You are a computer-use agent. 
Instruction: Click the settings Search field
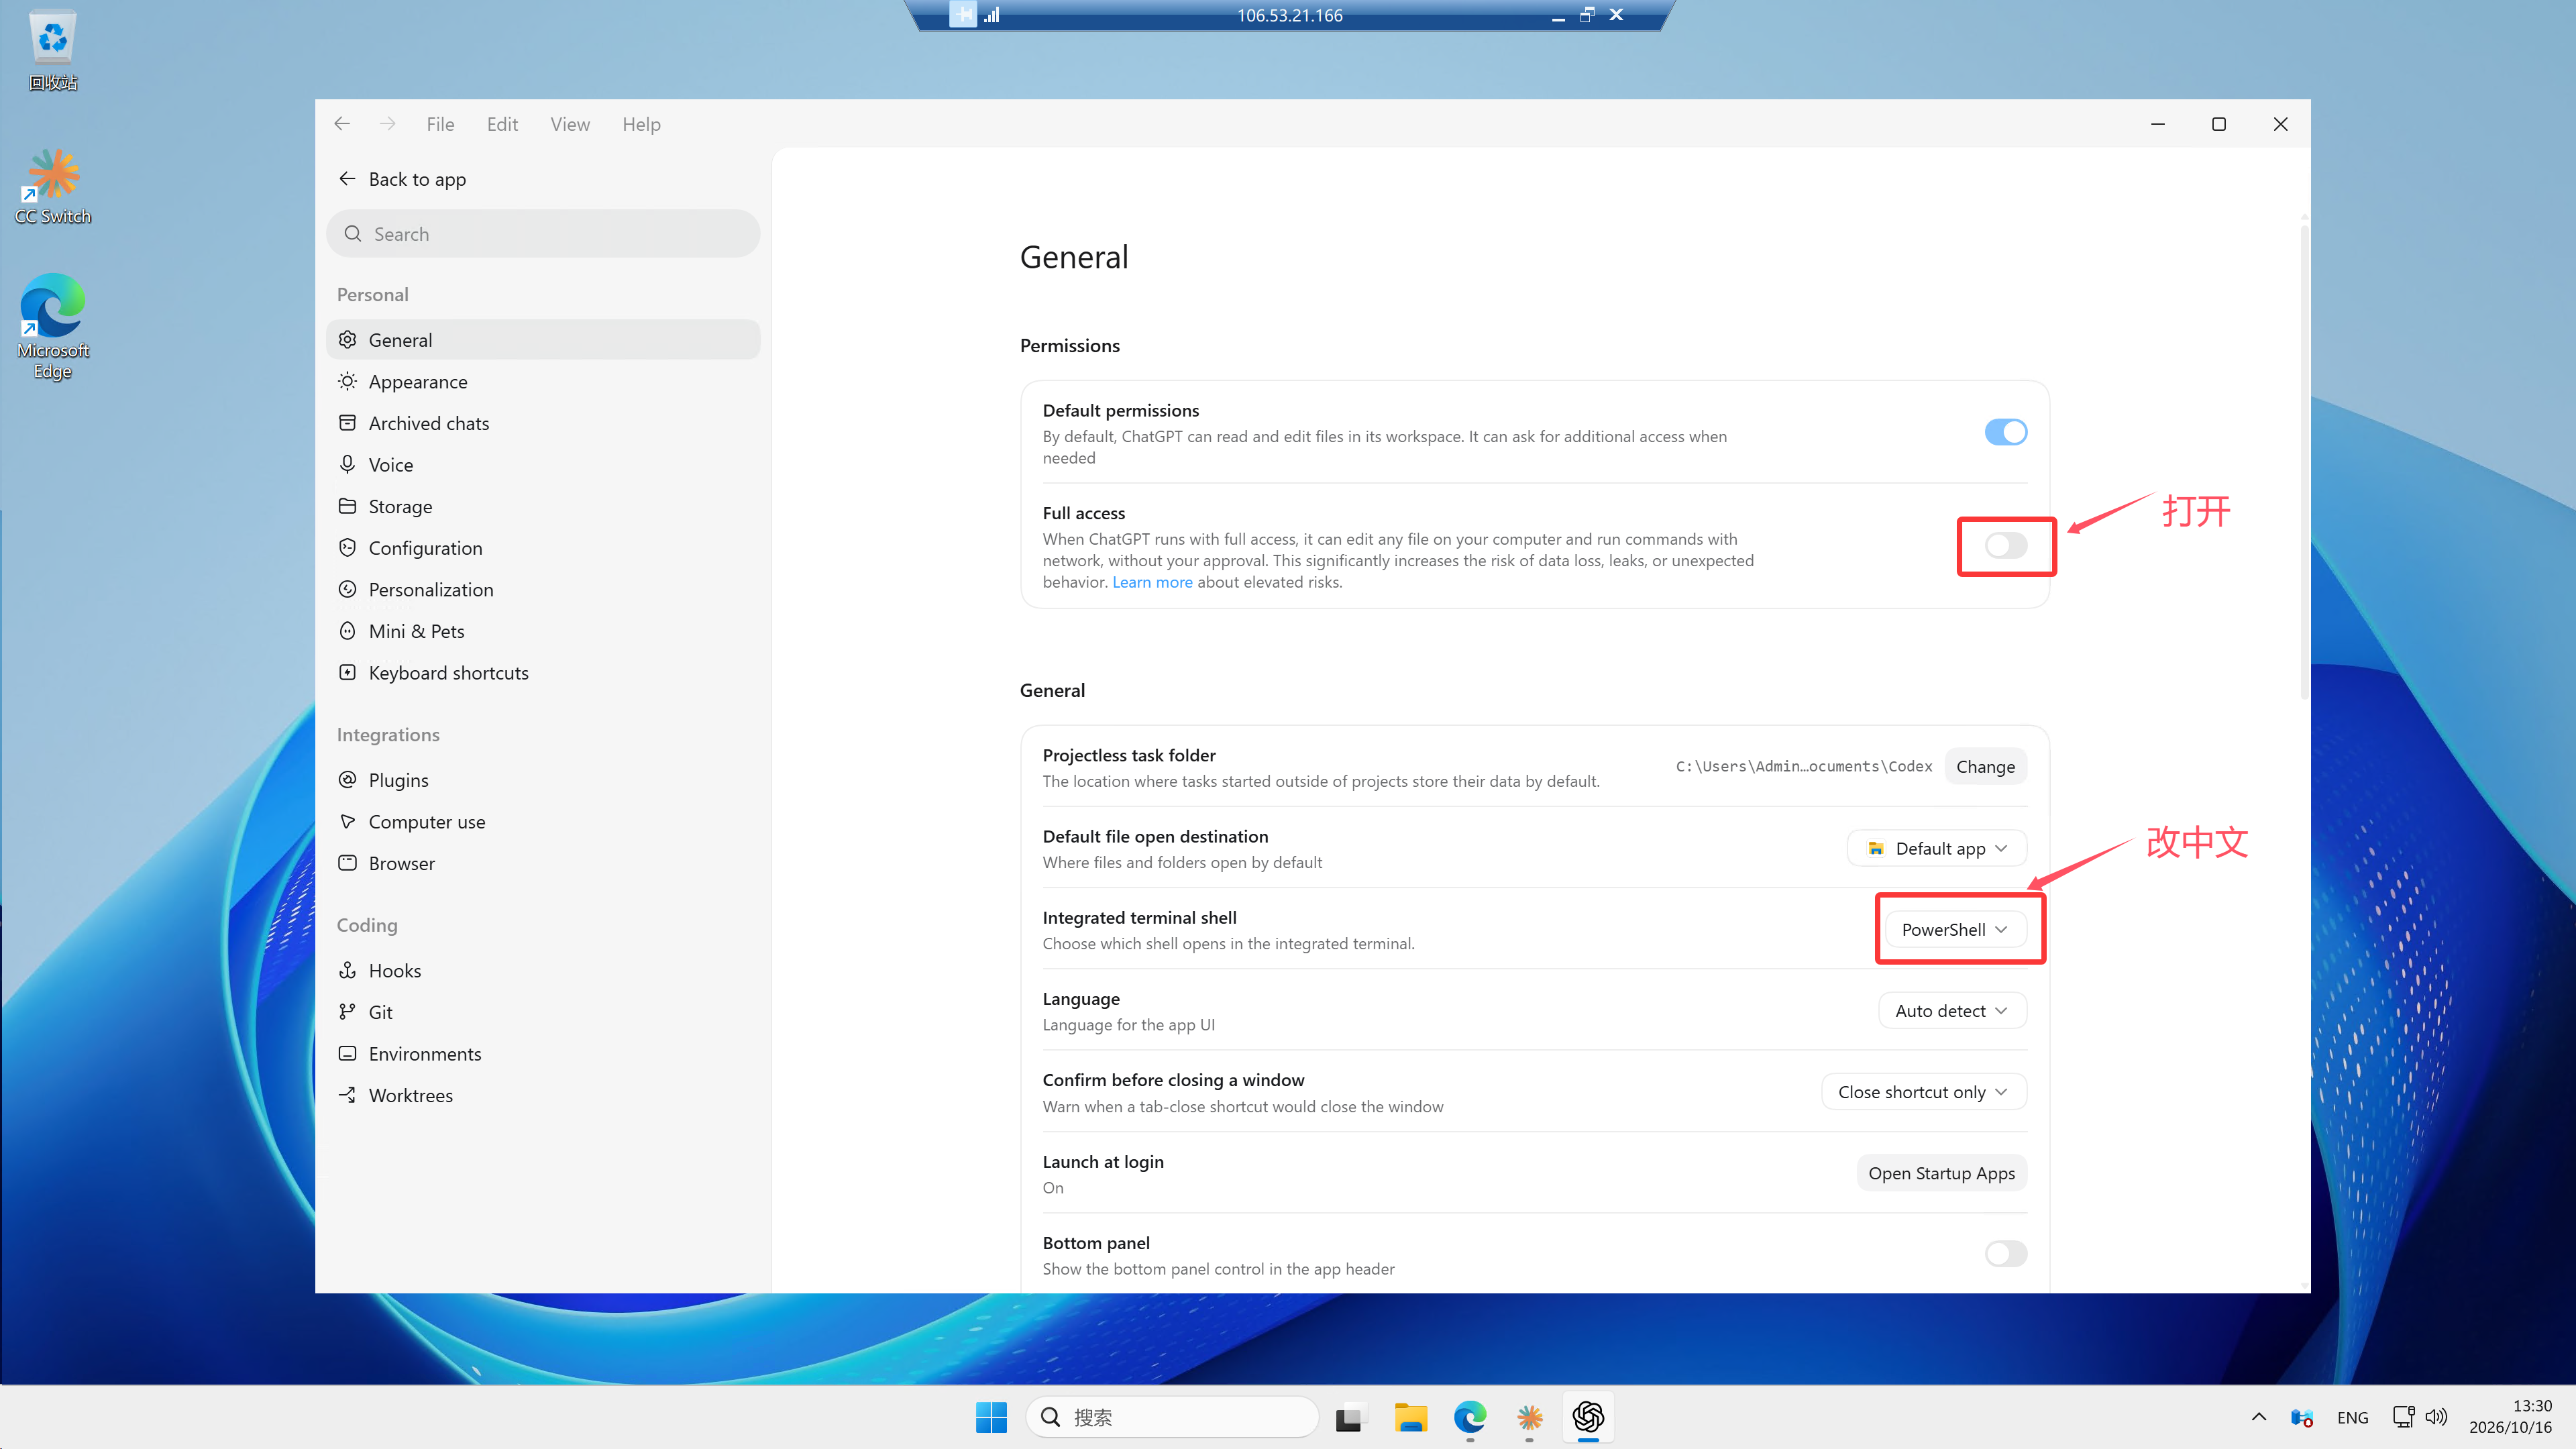pyautogui.click(x=543, y=233)
